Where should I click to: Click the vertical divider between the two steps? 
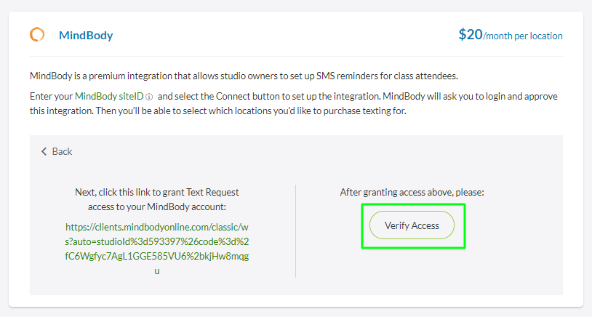tap(295, 230)
